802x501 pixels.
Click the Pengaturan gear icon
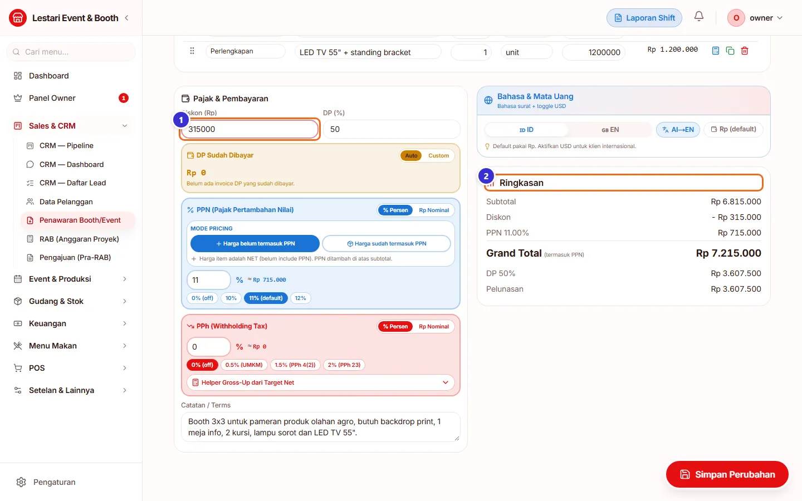click(x=21, y=482)
